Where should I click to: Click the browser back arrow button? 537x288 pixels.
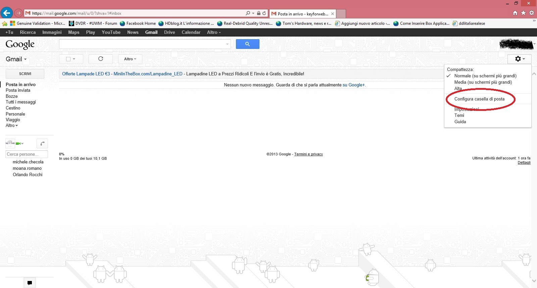pyautogui.click(x=7, y=13)
